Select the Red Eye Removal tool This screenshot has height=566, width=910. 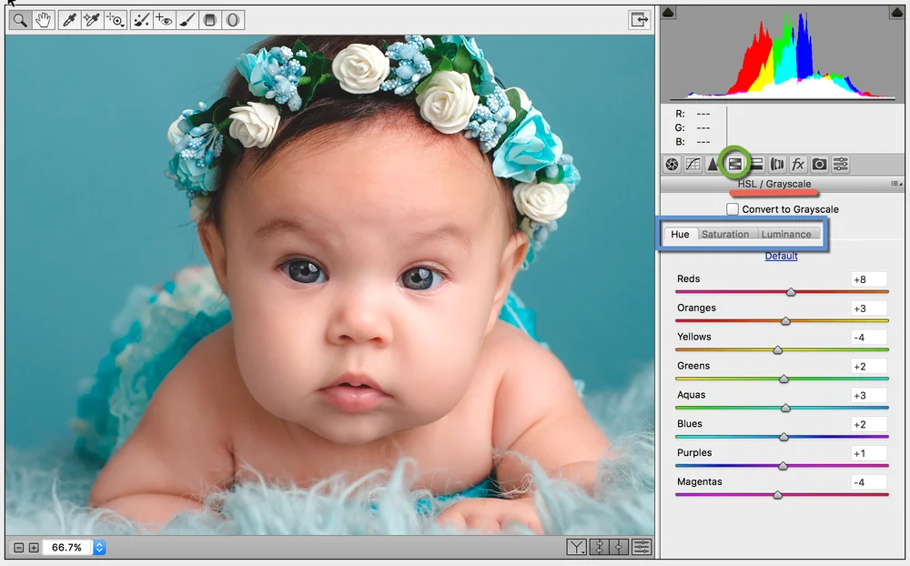point(163,19)
